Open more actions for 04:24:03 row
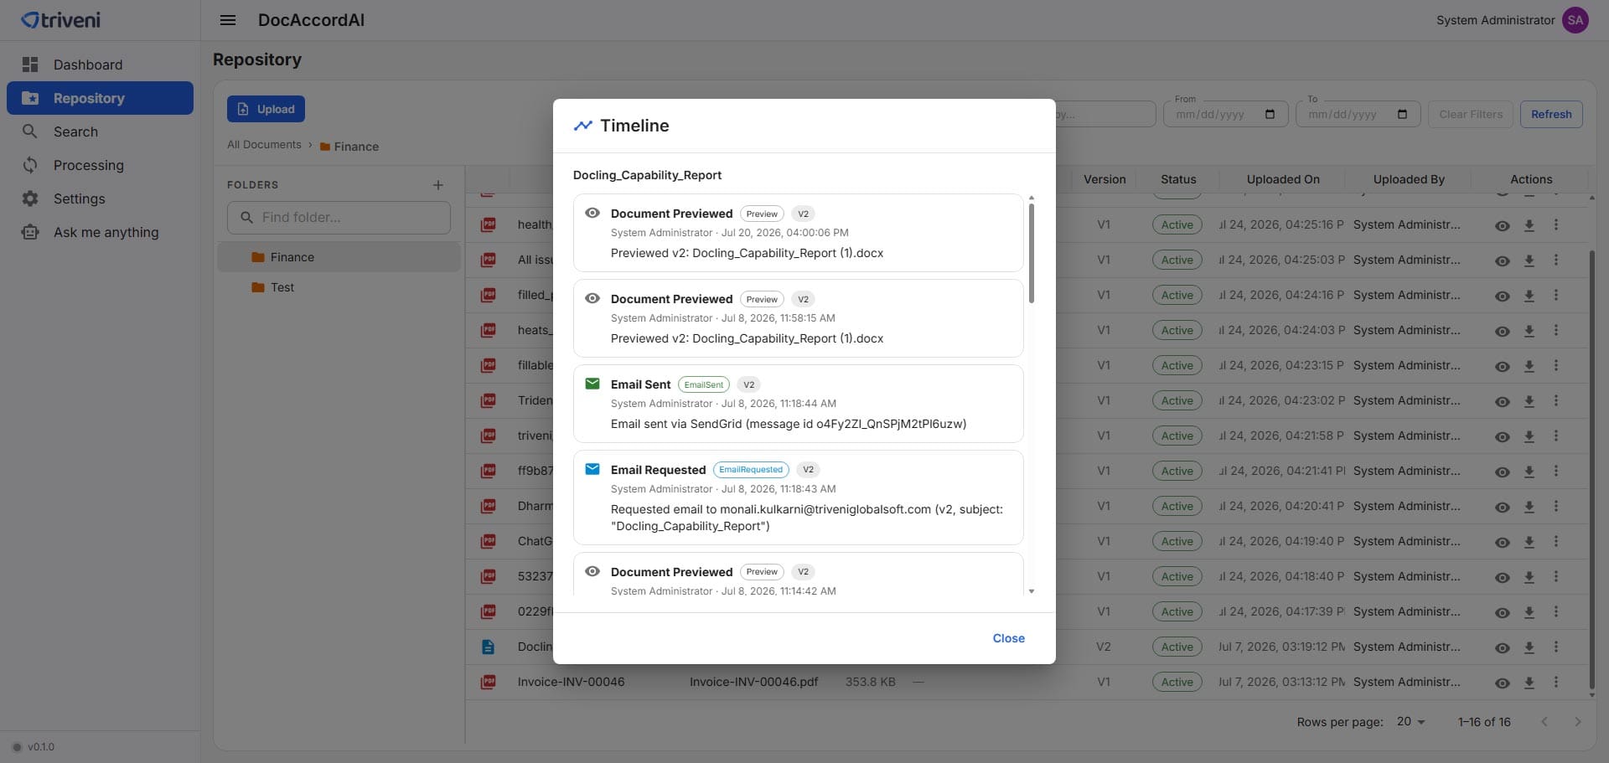 tap(1556, 330)
